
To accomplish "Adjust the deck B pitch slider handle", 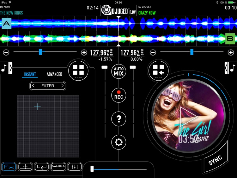I will click(192, 52).
